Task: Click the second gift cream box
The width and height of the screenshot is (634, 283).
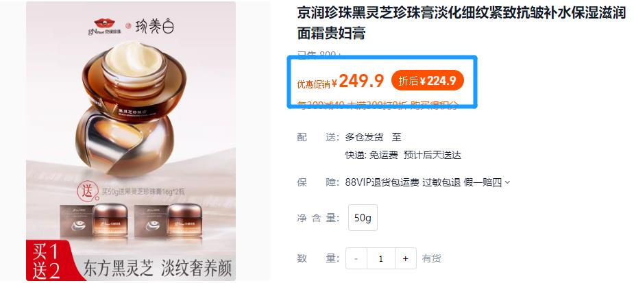Action: (x=168, y=221)
